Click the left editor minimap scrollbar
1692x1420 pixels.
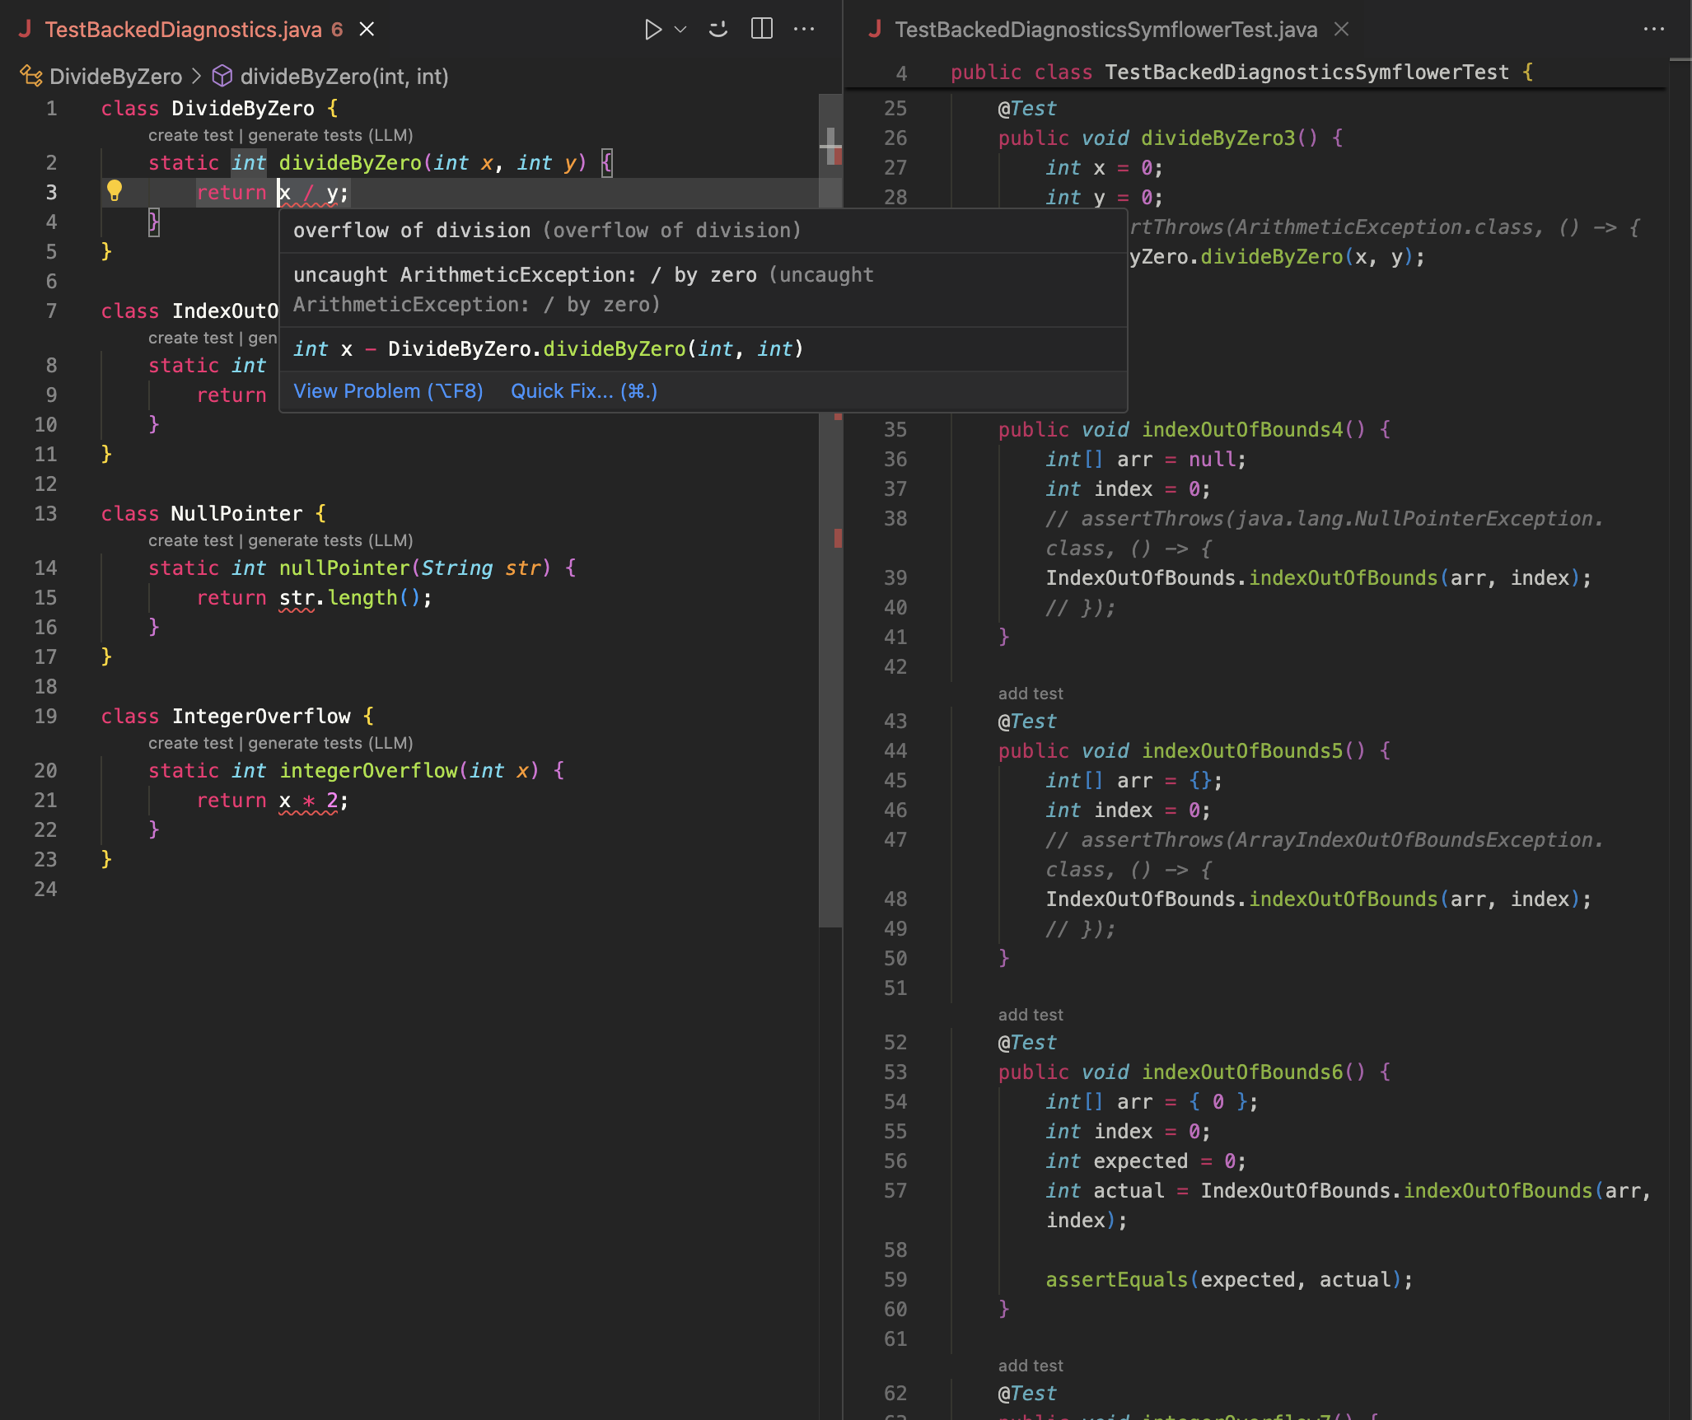click(830, 511)
